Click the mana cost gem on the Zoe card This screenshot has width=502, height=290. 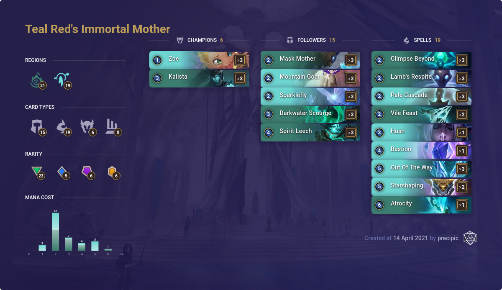pyautogui.click(x=157, y=60)
